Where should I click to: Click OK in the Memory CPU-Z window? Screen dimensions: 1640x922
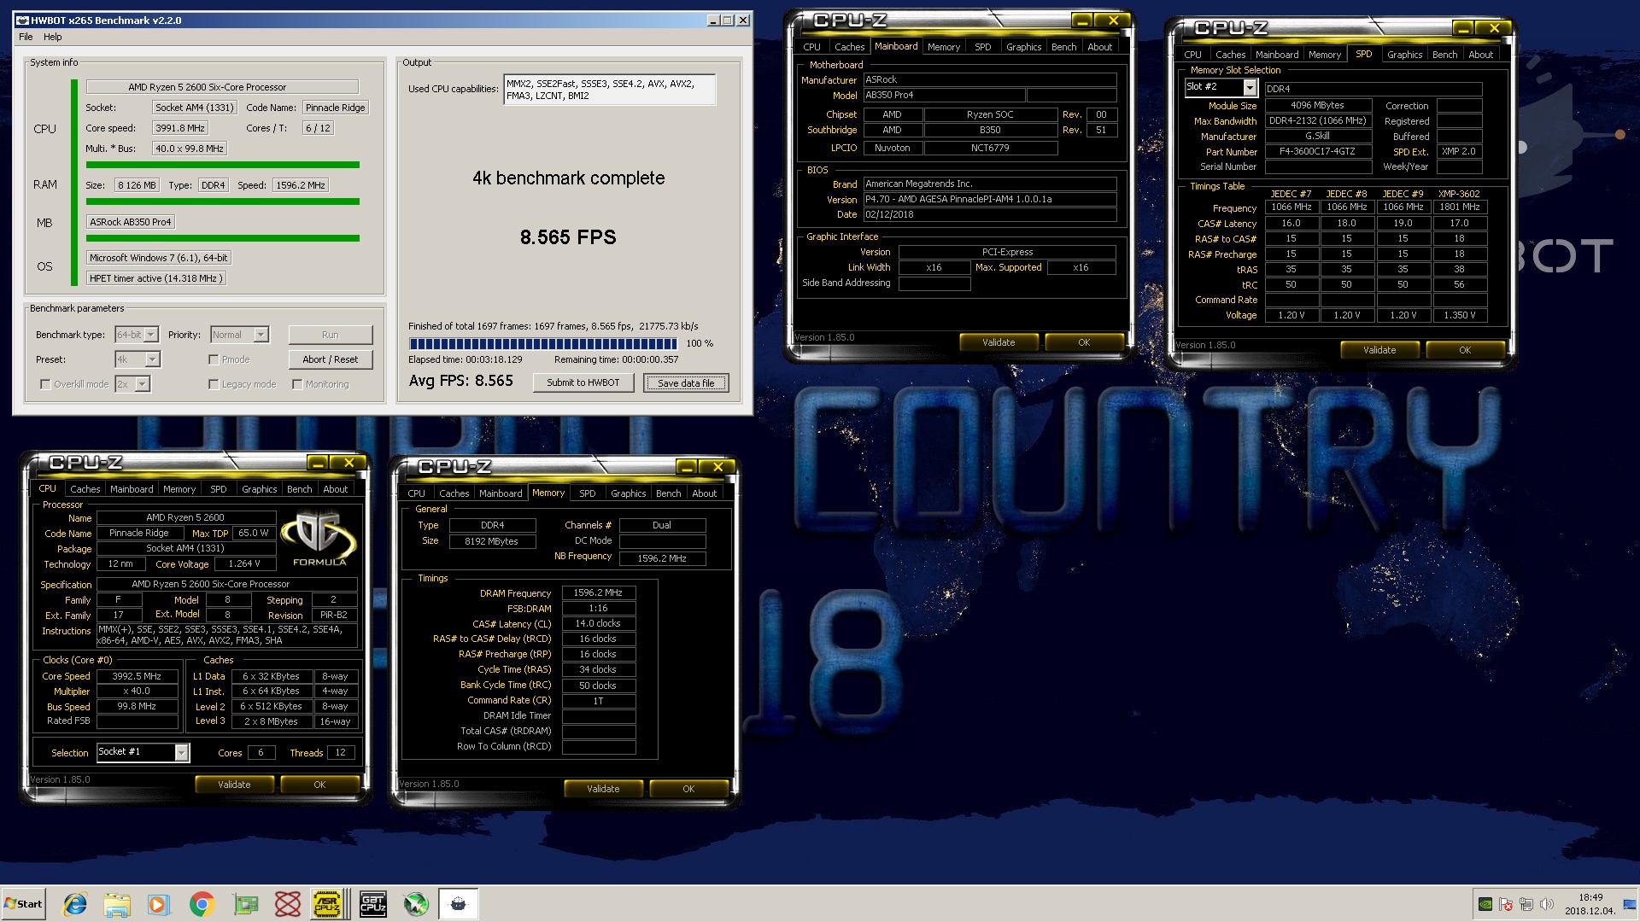(688, 789)
